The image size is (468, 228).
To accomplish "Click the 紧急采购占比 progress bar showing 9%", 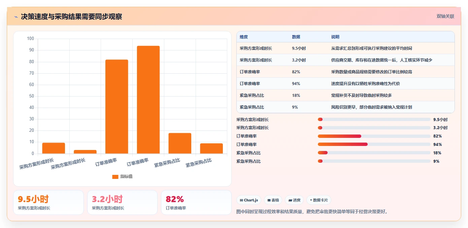I will (374, 161).
